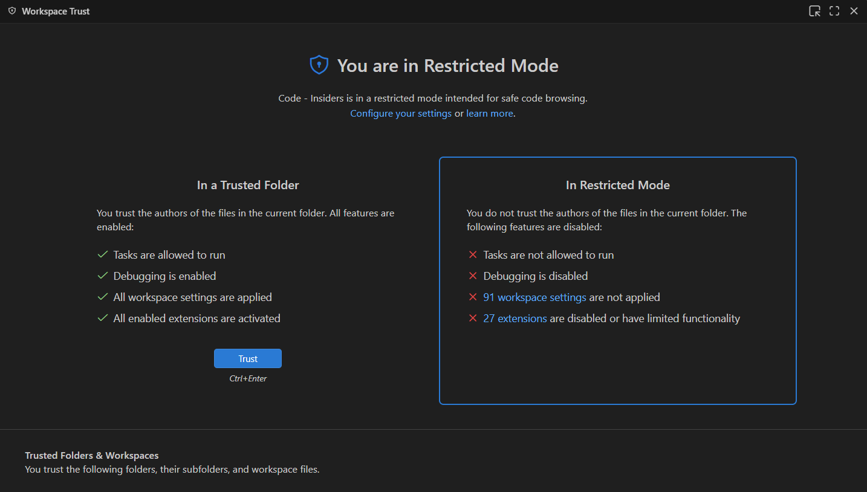Screen dimensions: 867x492
Task: Click the checkmark beside All enabled extensions are activated
Action: (103, 318)
